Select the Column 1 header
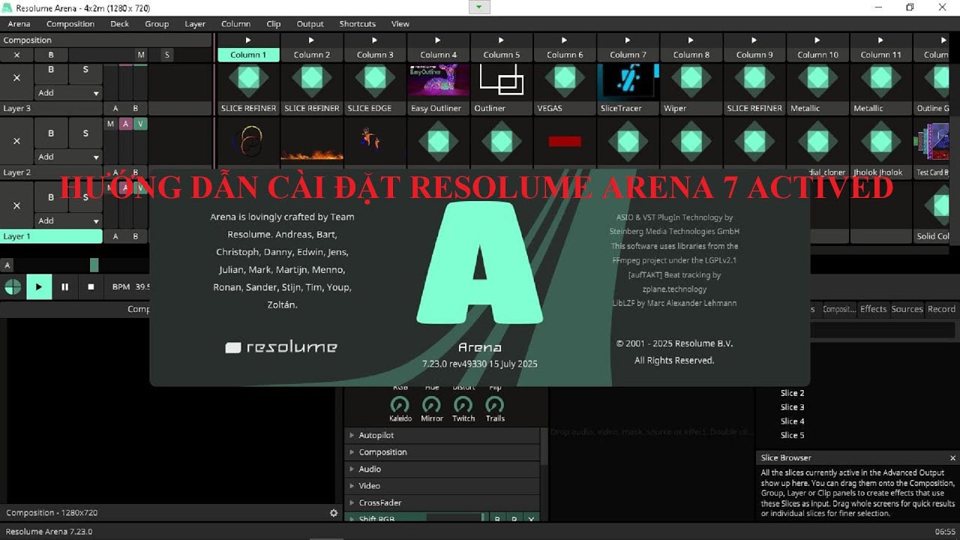This screenshot has width=960, height=540. point(248,55)
